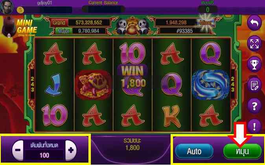This screenshot has width=265, height=165.
Task: Toggle fullscreen with the expand arrows icon
Action: [254, 44]
